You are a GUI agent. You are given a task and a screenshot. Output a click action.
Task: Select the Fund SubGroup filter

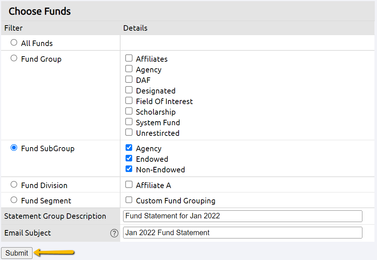[14, 148]
